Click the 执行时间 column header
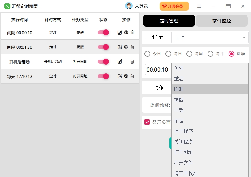 pyautogui.click(x=20, y=20)
